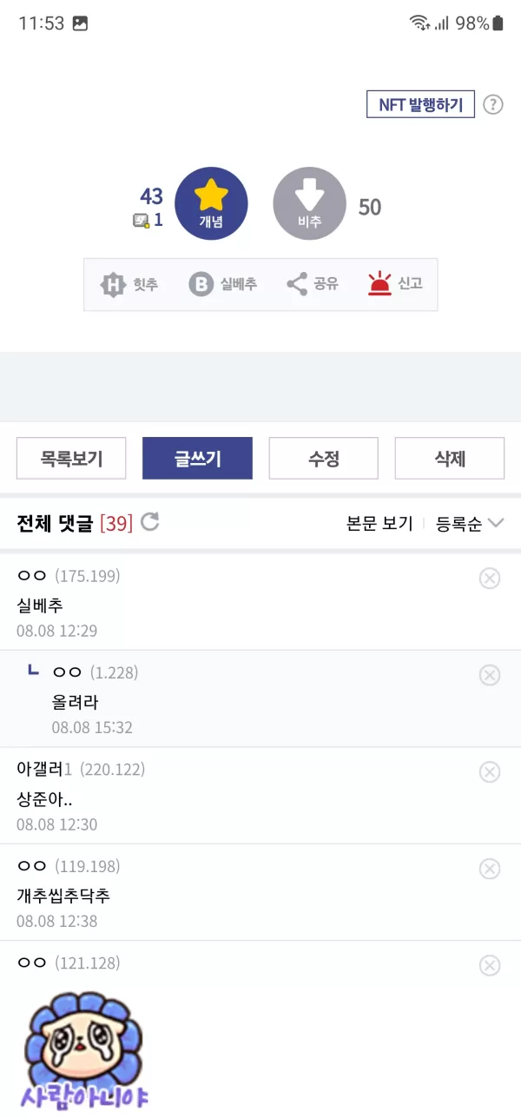Click the NFT 발행하기 button
521x1118 pixels.
pos(420,105)
